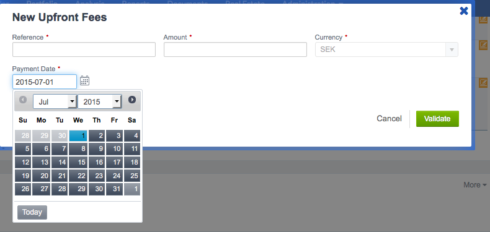This screenshot has width=490, height=232.
Task: Select July 9 in calendar
Action: pos(97,149)
